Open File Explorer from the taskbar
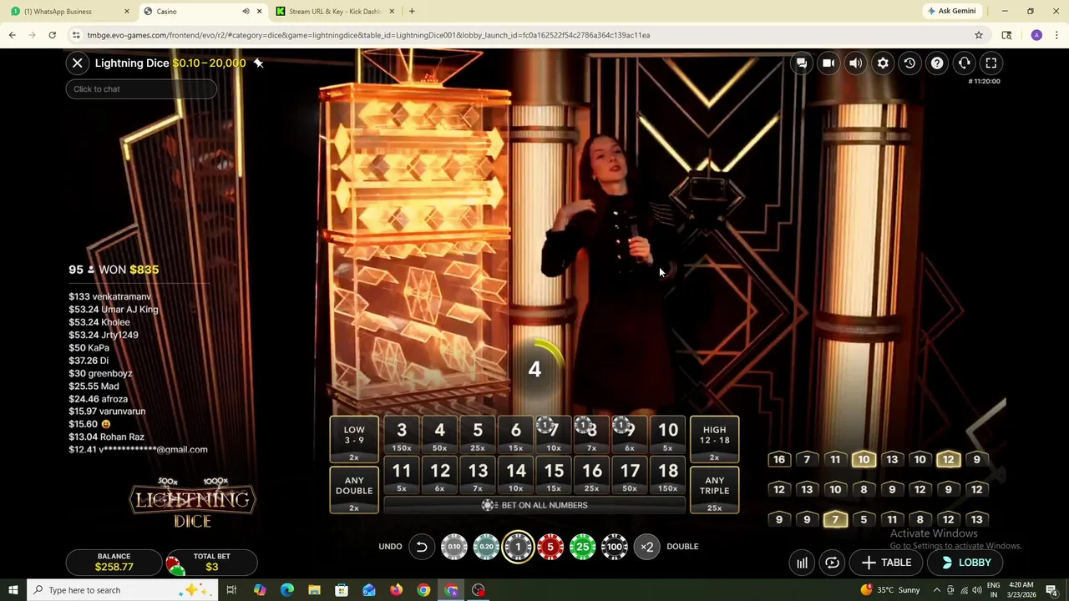 [x=314, y=590]
